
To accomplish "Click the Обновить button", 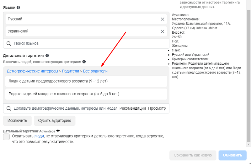I will [232, 155].
